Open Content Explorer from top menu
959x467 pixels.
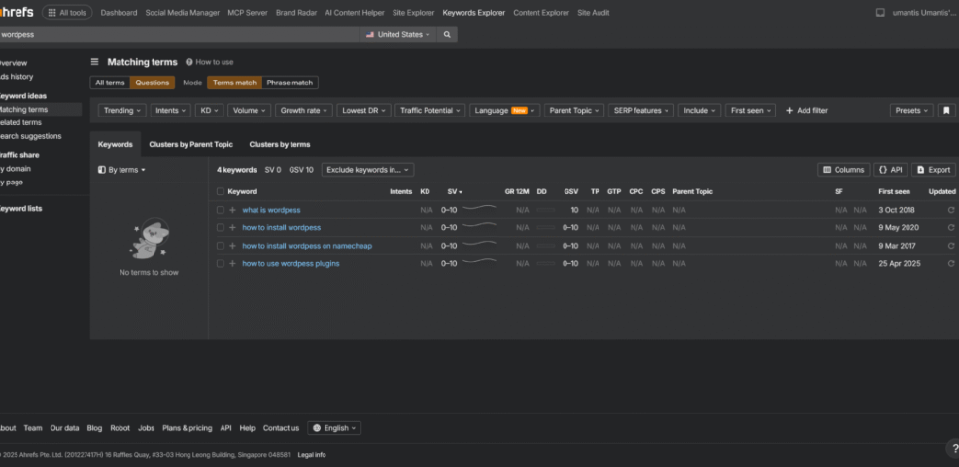pos(541,13)
